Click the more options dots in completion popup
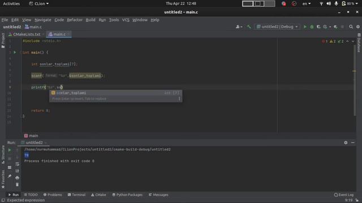 coord(179,99)
